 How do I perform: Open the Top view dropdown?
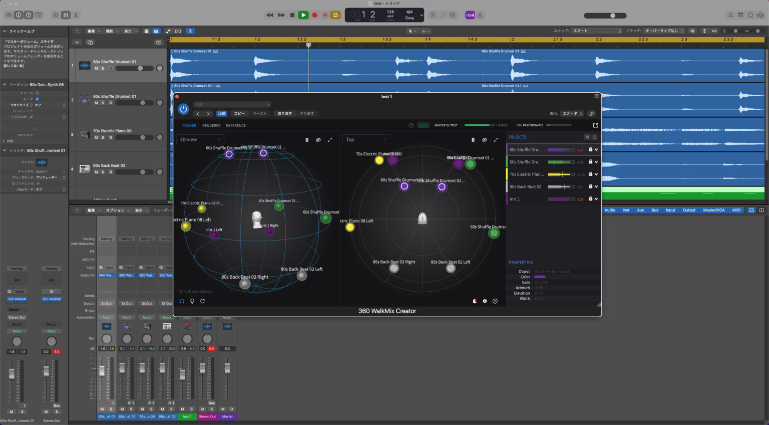(366, 139)
